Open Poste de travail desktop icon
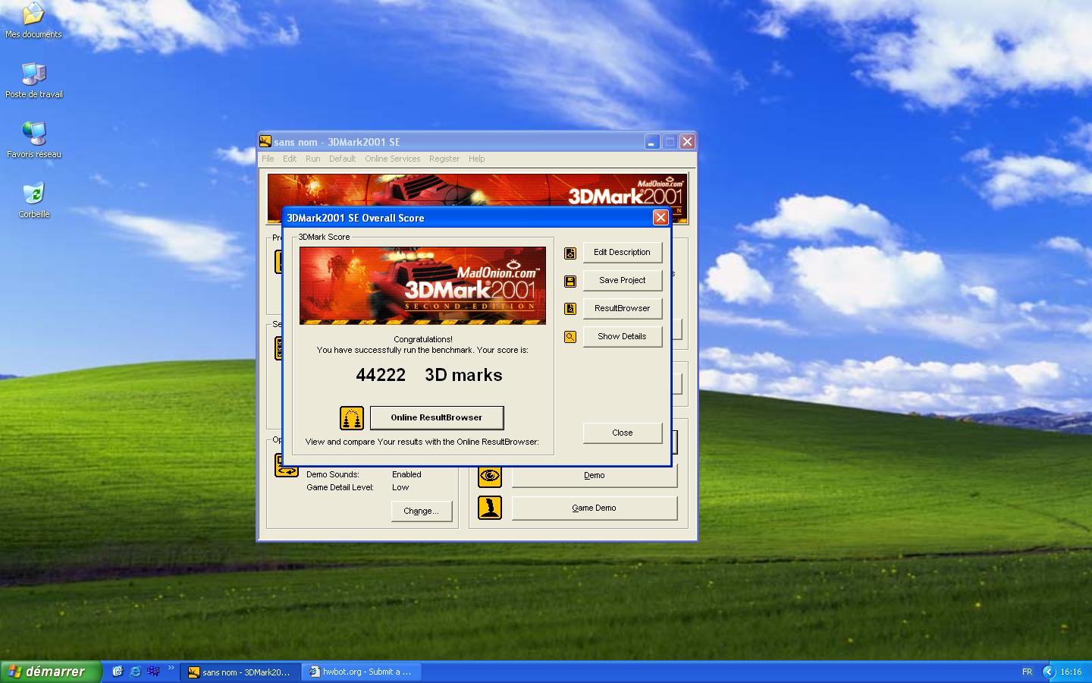The width and height of the screenshot is (1092, 683). point(34,80)
